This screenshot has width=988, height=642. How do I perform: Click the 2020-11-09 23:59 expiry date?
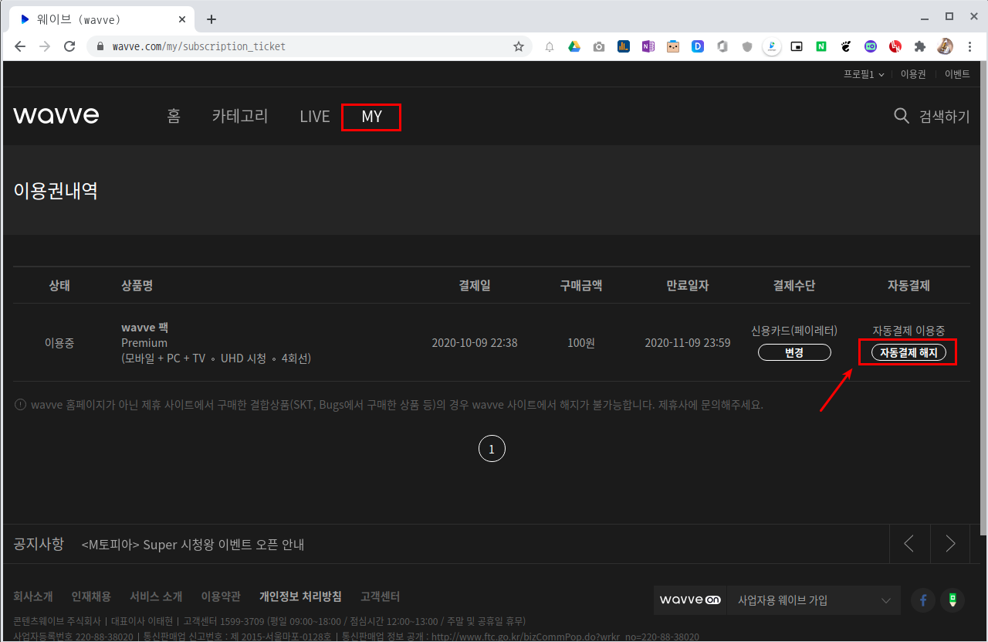tap(688, 343)
